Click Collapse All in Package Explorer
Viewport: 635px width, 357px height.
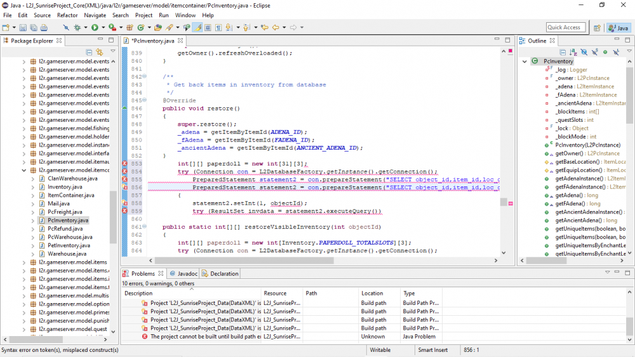pyautogui.click(x=89, y=52)
